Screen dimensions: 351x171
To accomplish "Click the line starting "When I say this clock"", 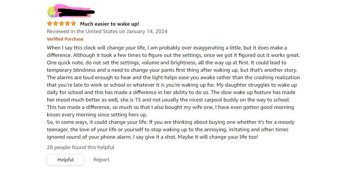I will coord(167,48).
